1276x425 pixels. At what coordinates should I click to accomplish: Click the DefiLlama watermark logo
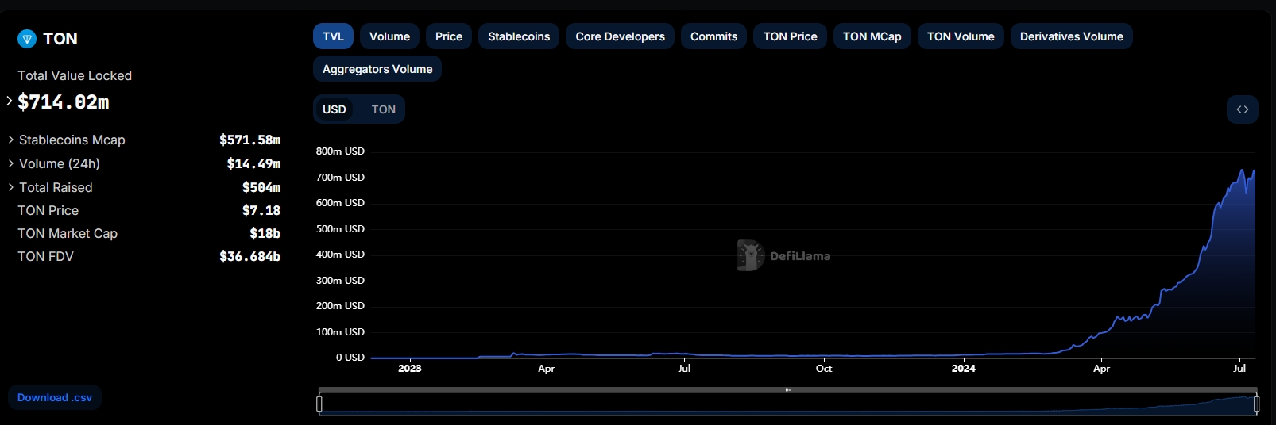point(750,255)
